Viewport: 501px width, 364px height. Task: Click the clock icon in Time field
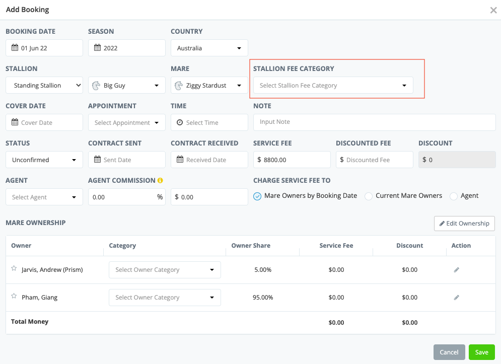[x=180, y=123]
